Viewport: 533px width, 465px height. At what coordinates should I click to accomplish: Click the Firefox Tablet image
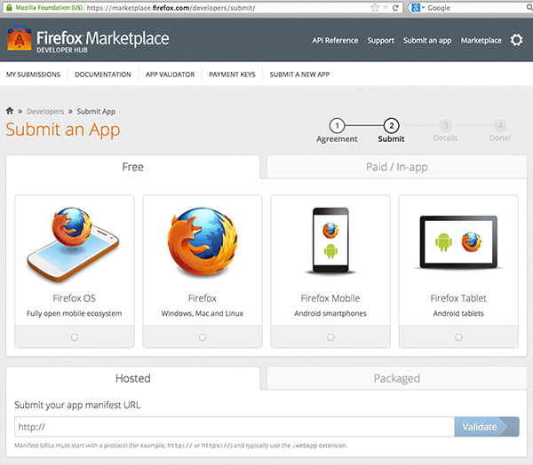click(x=458, y=242)
